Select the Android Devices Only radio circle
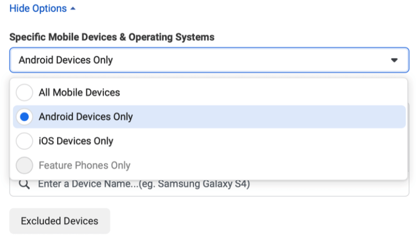 point(24,117)
